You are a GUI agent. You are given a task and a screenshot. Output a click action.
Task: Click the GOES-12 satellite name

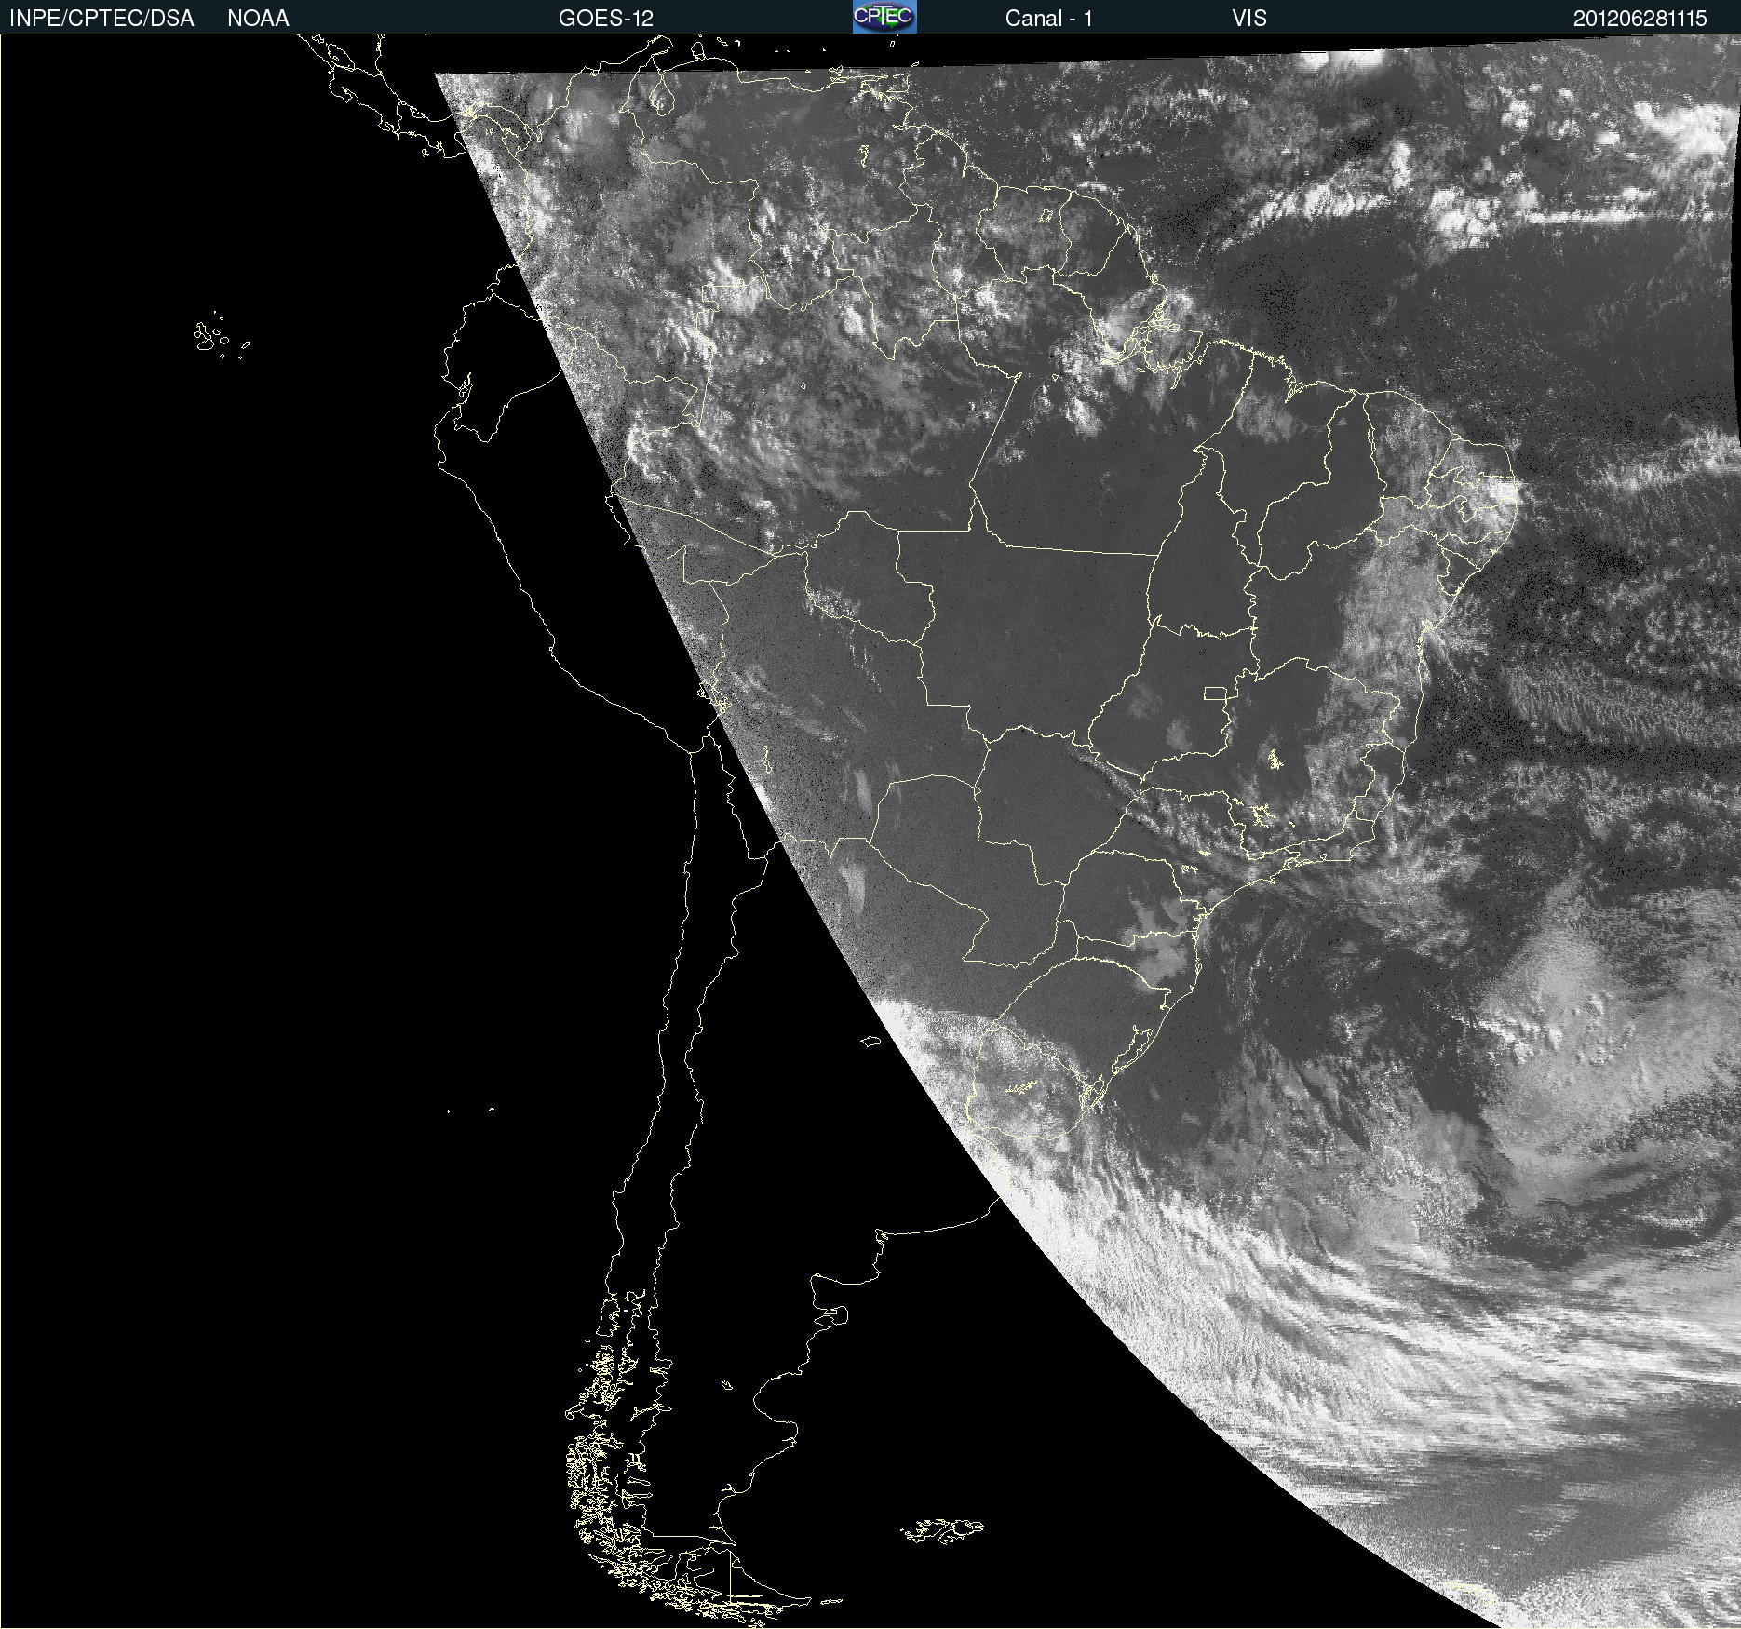point(606,19)
